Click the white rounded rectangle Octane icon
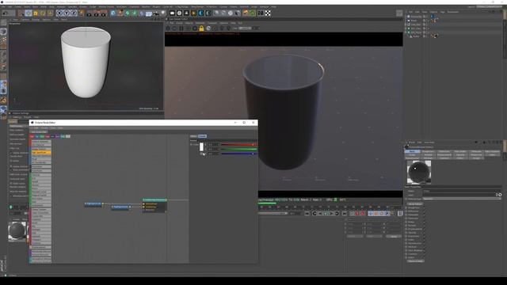Image resolution: width=507 pixels, height=285 pixels. 173,13
